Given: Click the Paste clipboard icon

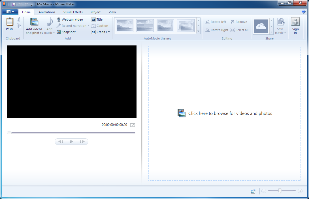Looking at the screenshot, I should click(x=10, y=22).
